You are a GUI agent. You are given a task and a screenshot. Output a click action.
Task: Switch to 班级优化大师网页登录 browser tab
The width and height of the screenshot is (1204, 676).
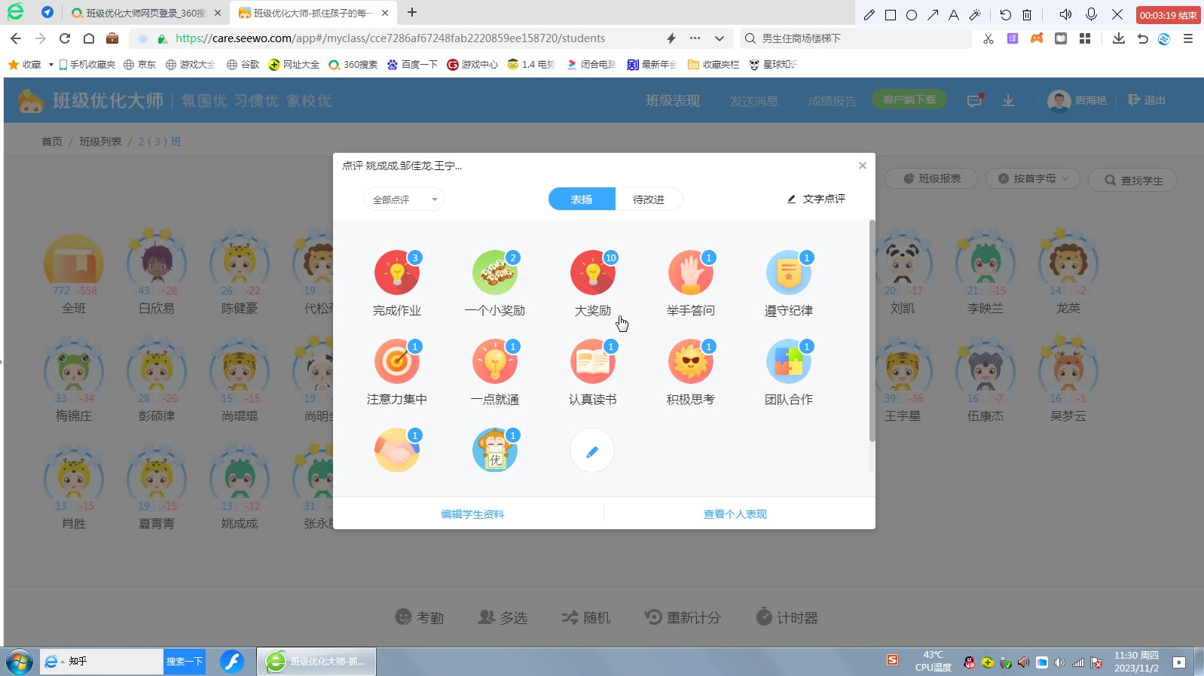[146, 13]
